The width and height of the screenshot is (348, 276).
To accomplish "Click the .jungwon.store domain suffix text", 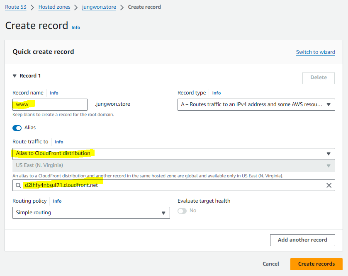I will tap(112, 104).
